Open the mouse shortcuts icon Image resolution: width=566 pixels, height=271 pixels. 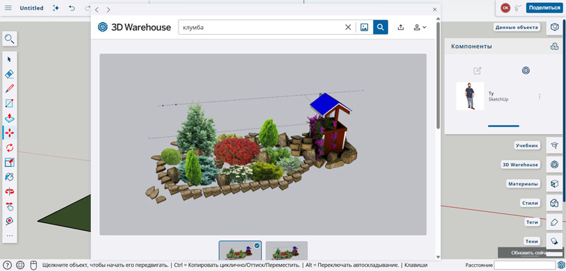[33, 265]
